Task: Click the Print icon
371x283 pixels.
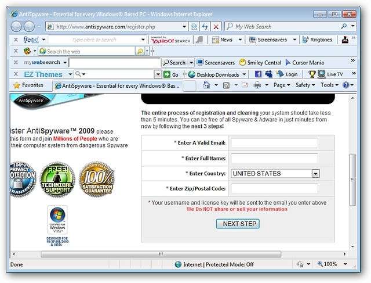Action: pos(257,85)
